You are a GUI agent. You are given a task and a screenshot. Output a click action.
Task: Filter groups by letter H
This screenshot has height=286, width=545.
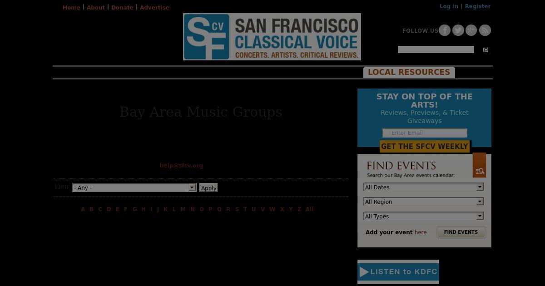(144, 209)
